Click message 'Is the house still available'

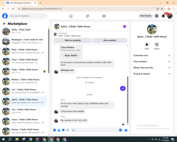[72, 111]
